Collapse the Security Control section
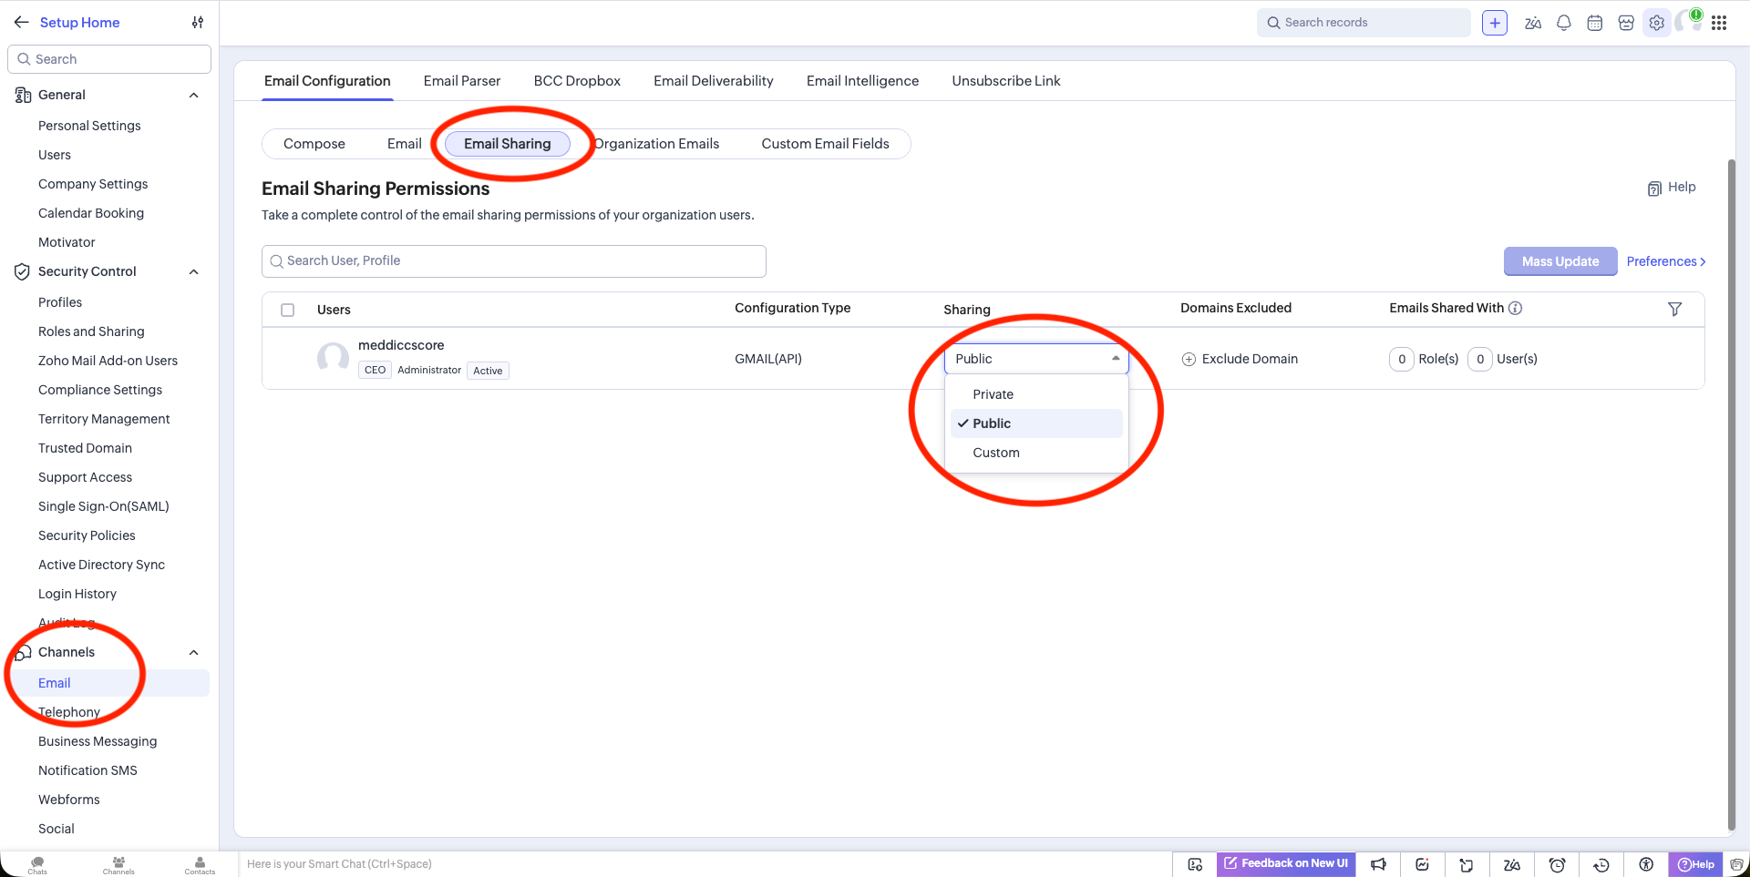The height and width of the screenshot is (877, 1750). click(x=193, y=271)
